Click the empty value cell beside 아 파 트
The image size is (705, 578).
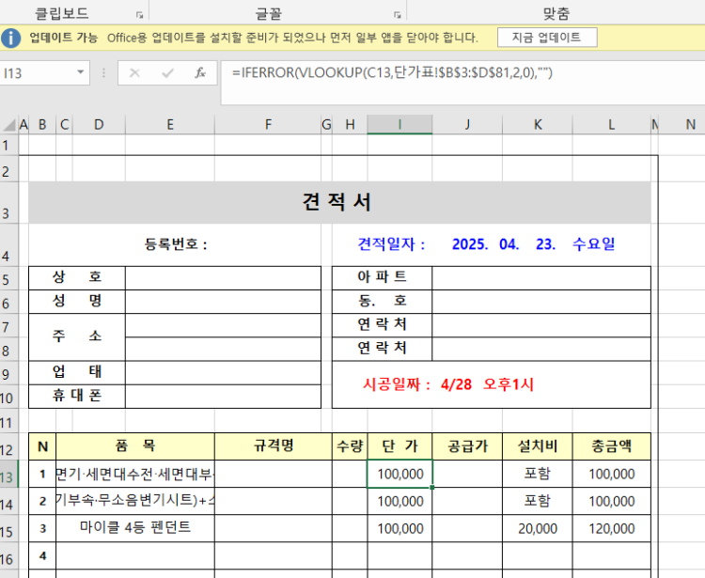(541, 278)
